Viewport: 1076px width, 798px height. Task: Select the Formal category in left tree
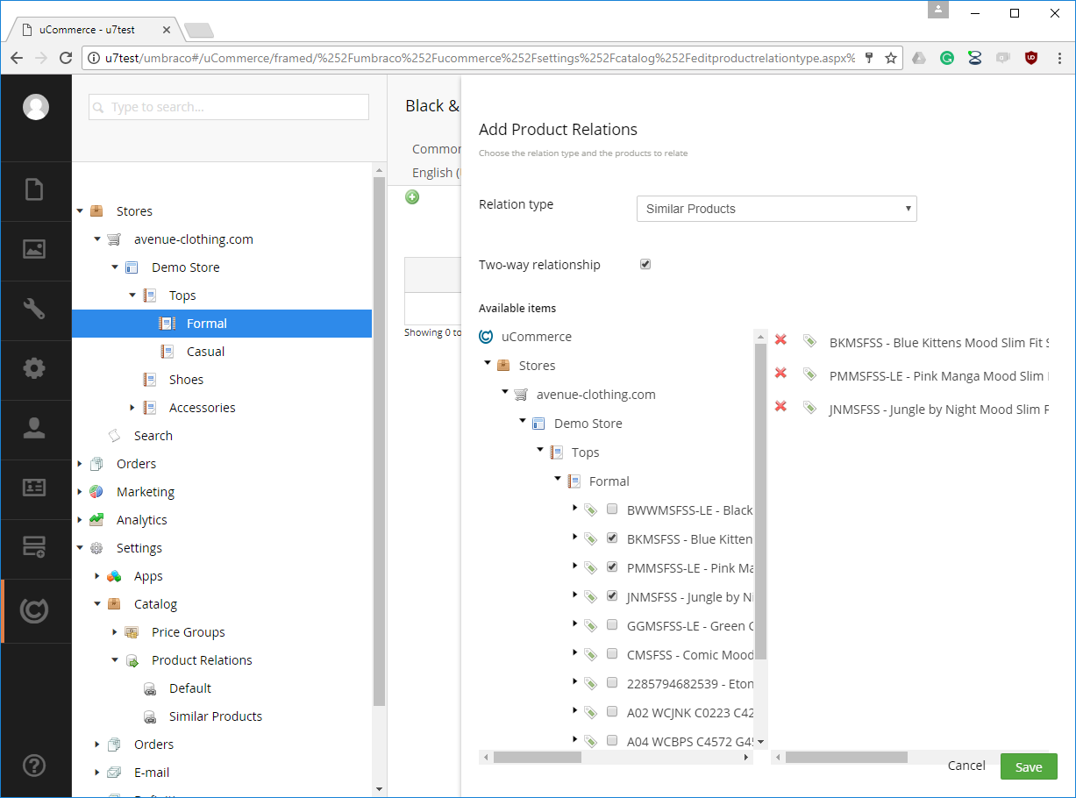click(207, 324)
